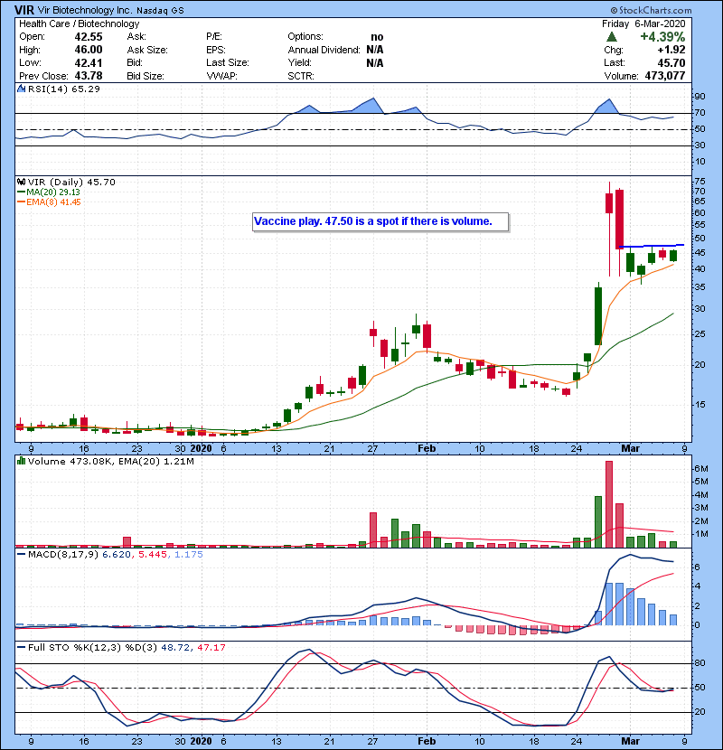Click the 15 label on the price axis
The image size is (723, 750).
700,405
